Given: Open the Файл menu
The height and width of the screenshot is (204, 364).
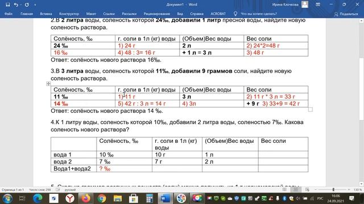Looking at the screenshot, I should (x=9, y=14).
